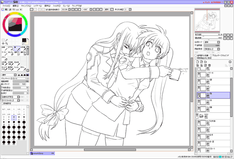Enable selection source checkbox
Image resolution: width=234 pixels, height=159 pixels.
tap(195, 58)
